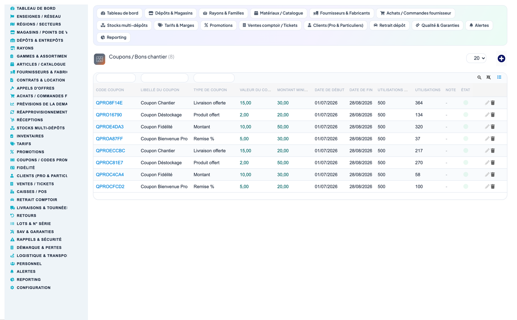
Task: Click the Code Coupon filter input field
Action: point(116,78)
